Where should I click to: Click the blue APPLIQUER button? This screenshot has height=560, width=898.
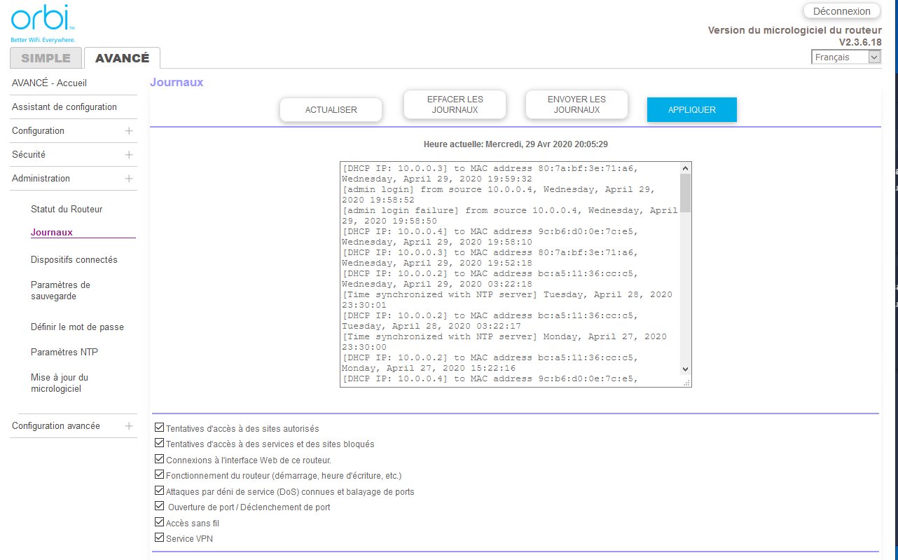[691, 110]
